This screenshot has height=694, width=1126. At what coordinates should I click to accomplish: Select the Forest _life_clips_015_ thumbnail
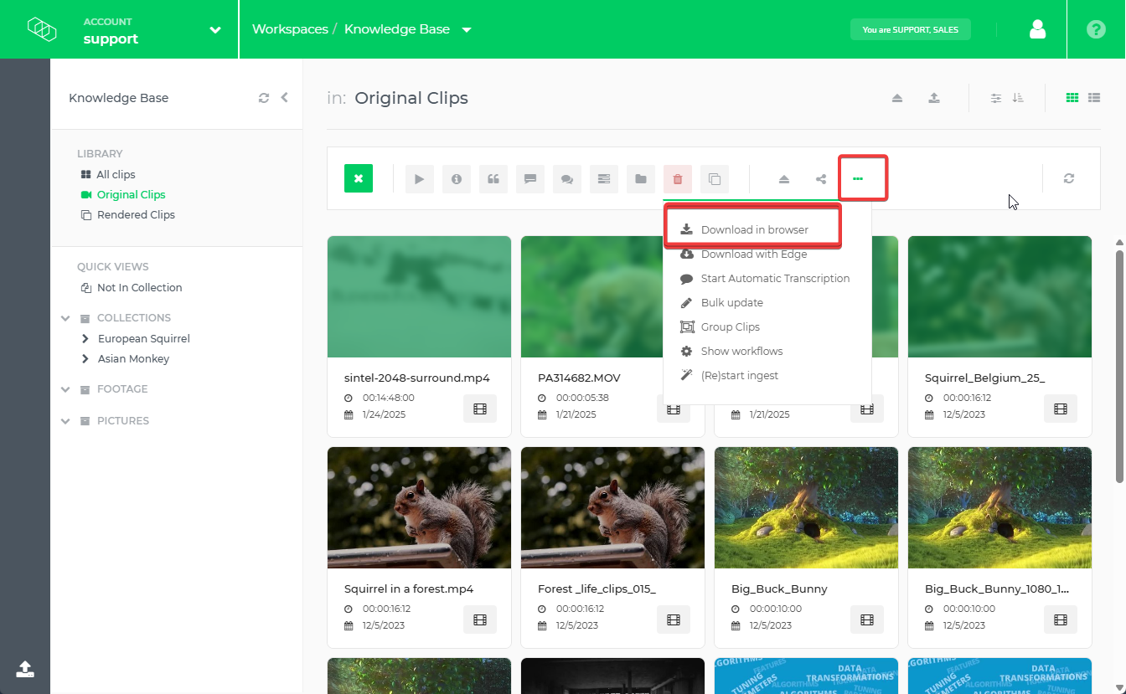pos(612,507)
